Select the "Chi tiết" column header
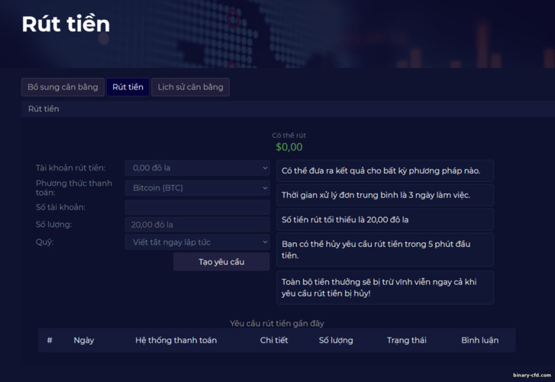 tap(274, 340)
